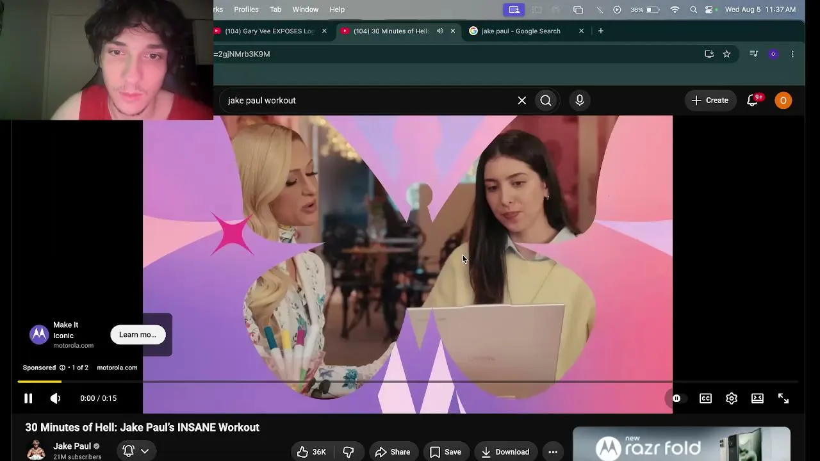The image size is (820, 461).
Task: Open Chrome's three-dot menu
Action: (x=792, y=54)
